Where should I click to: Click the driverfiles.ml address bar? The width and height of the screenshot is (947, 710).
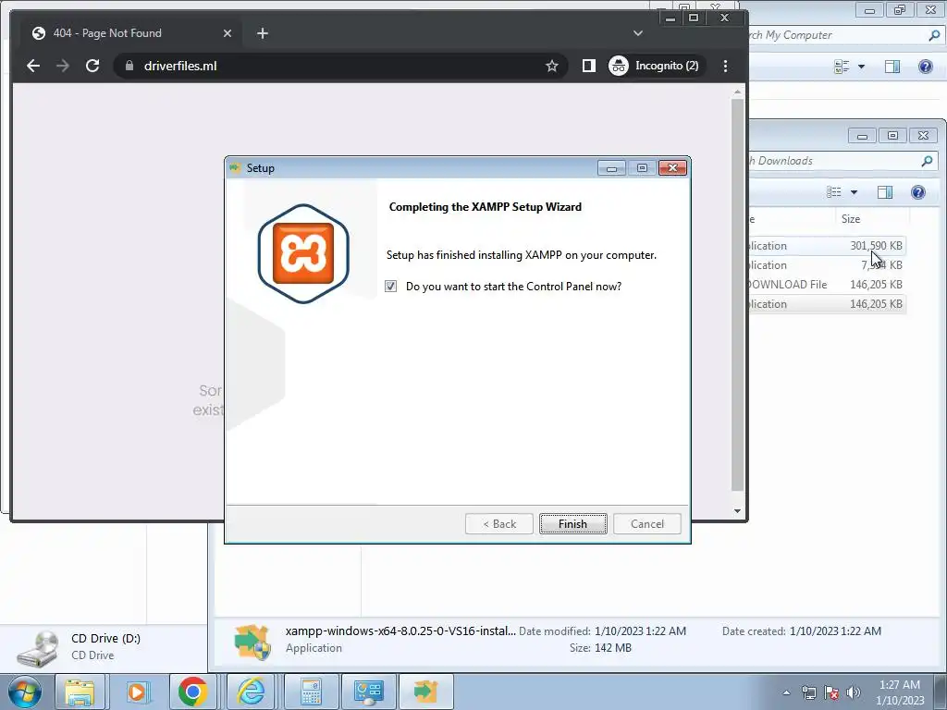[338, 66]
